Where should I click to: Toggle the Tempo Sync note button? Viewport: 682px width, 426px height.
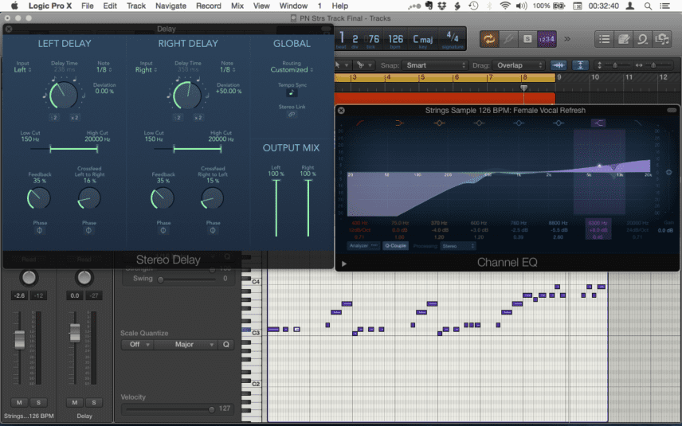291,92
